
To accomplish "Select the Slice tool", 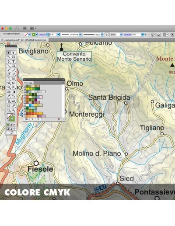I will pyautogui.click(x=14, y=106).
